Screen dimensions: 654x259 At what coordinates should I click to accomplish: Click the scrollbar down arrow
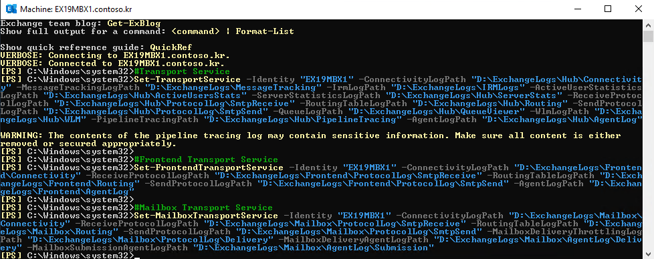click(x=648, y=254)
